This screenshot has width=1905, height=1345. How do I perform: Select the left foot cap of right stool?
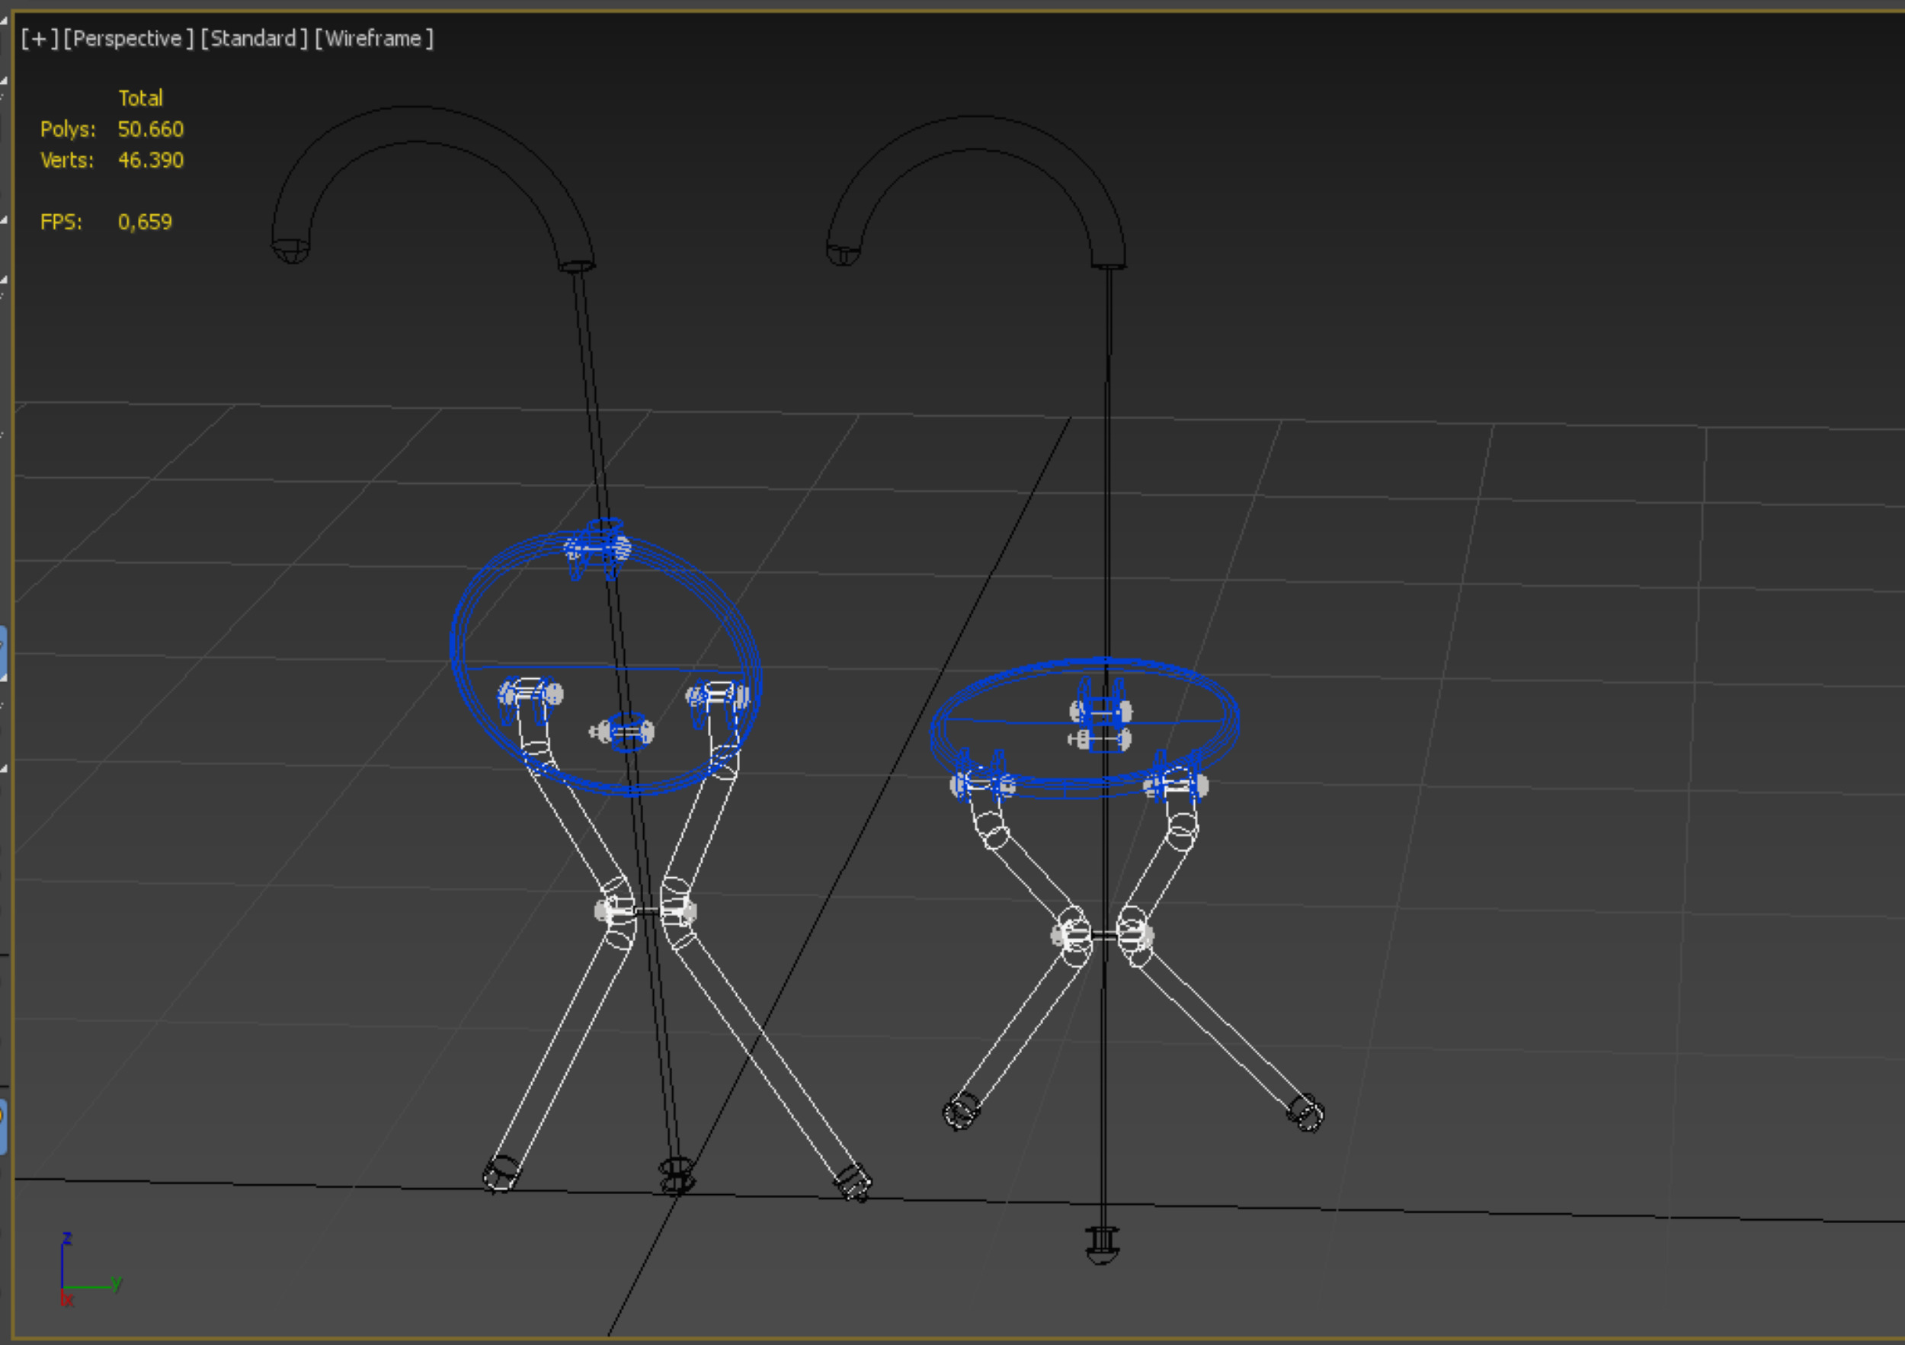961,1110
